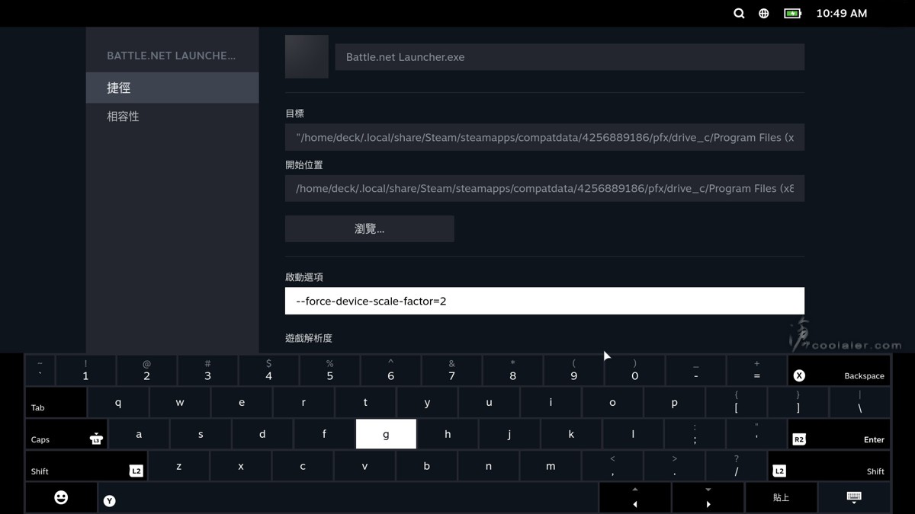Tap the k key
Image resolution: width=915 pixels, height=514 pixels.
(x=571, y=434)
